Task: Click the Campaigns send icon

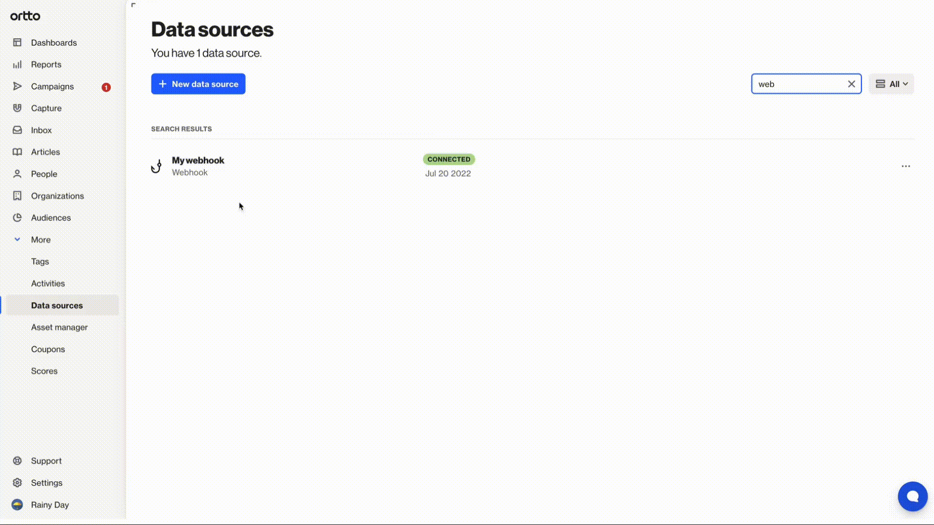Action: [x=18, y=86]
